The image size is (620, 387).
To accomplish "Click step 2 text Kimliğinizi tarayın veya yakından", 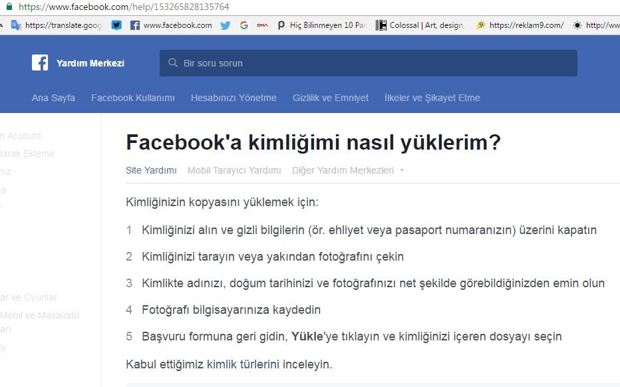I will 273,257.
